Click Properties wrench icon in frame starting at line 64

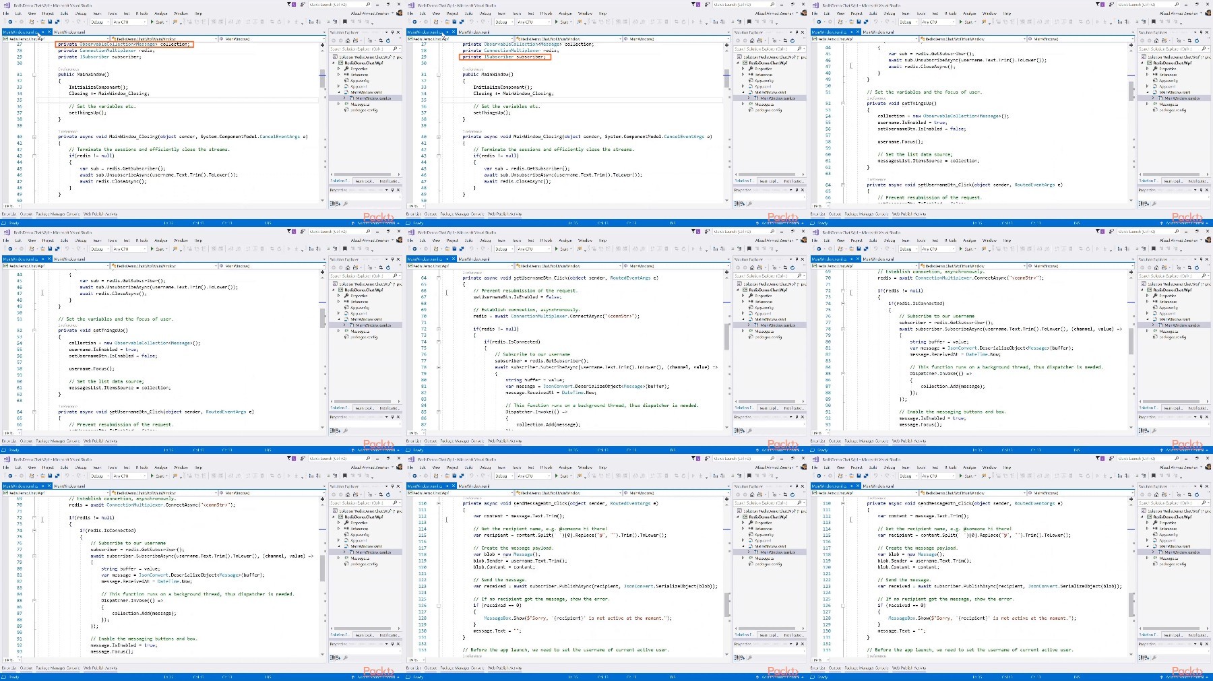pos(749,430)
